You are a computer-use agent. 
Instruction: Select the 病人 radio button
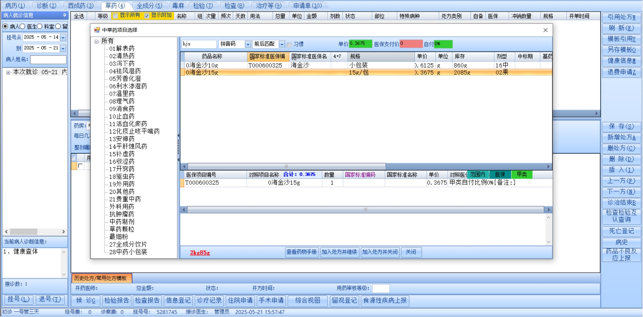point(5,26)
